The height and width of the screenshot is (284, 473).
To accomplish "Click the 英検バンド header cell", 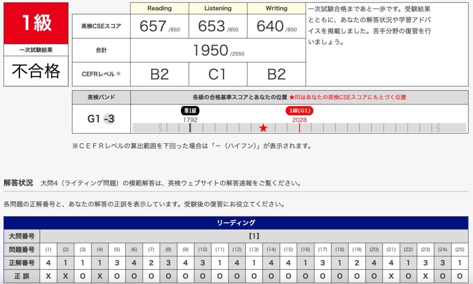I will (101, 97).
